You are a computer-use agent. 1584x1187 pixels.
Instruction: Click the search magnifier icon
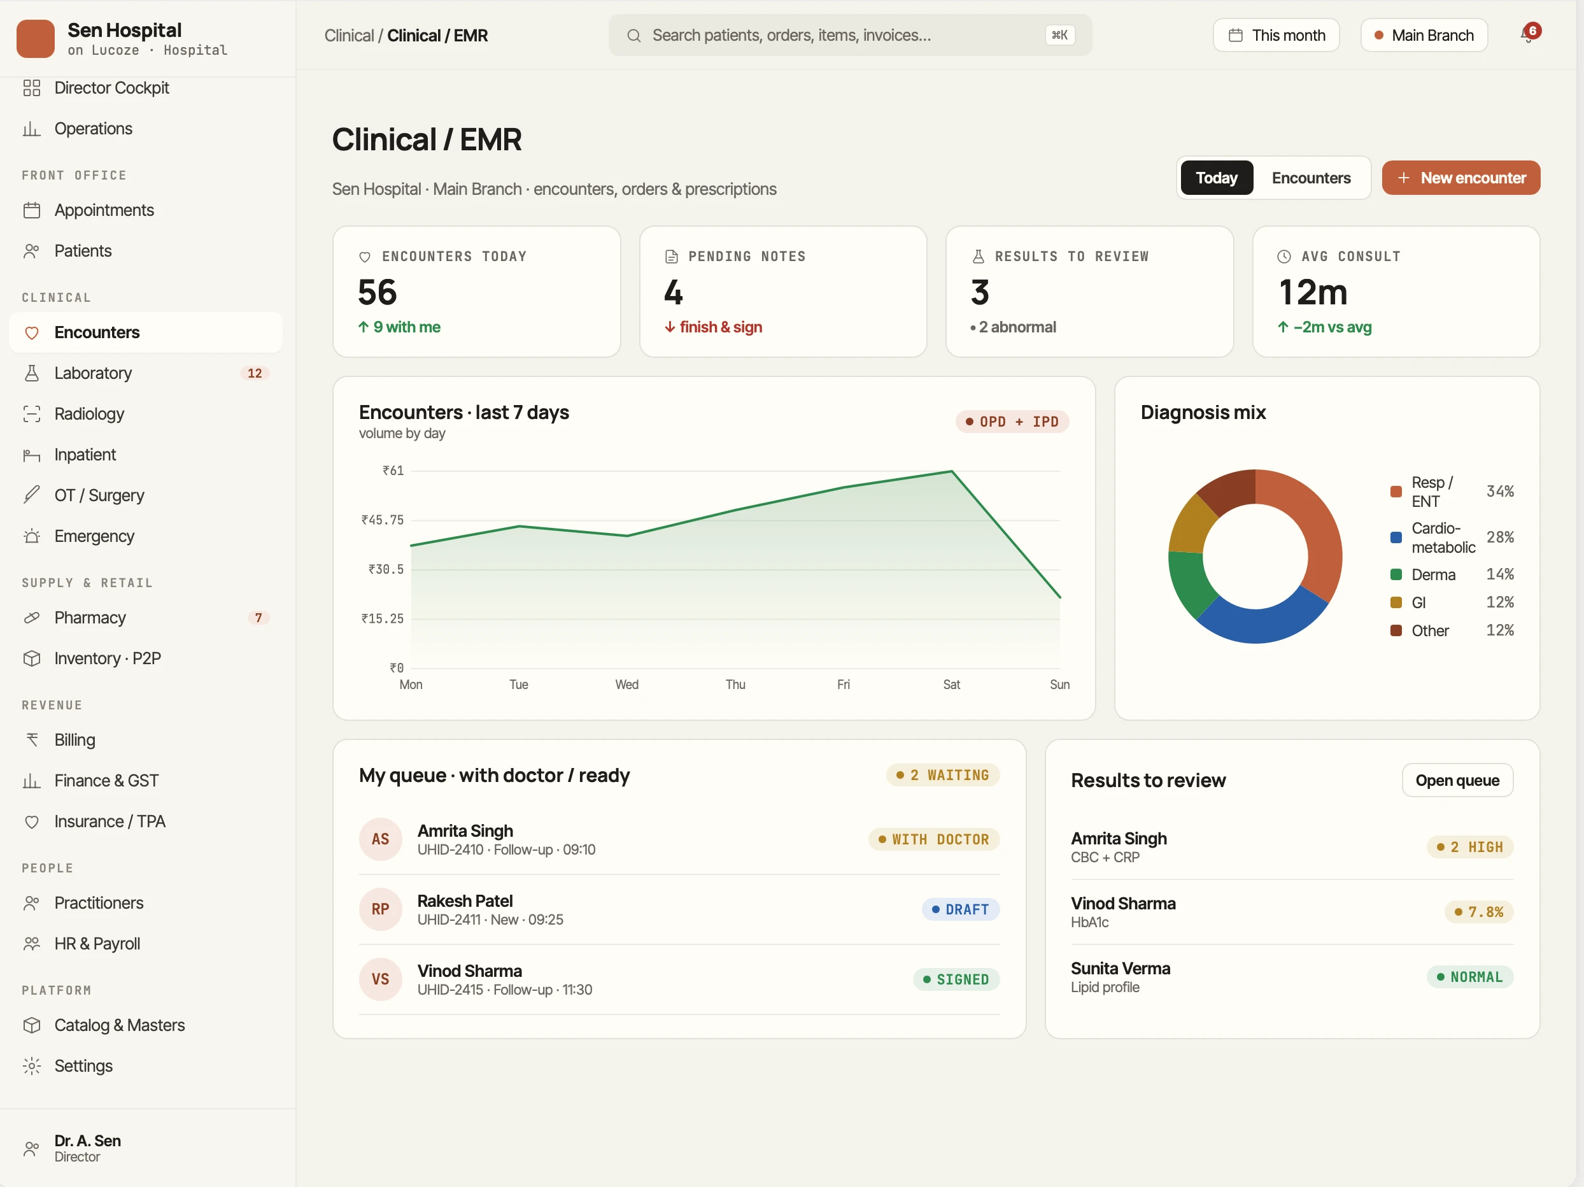[x=633, y=36]
